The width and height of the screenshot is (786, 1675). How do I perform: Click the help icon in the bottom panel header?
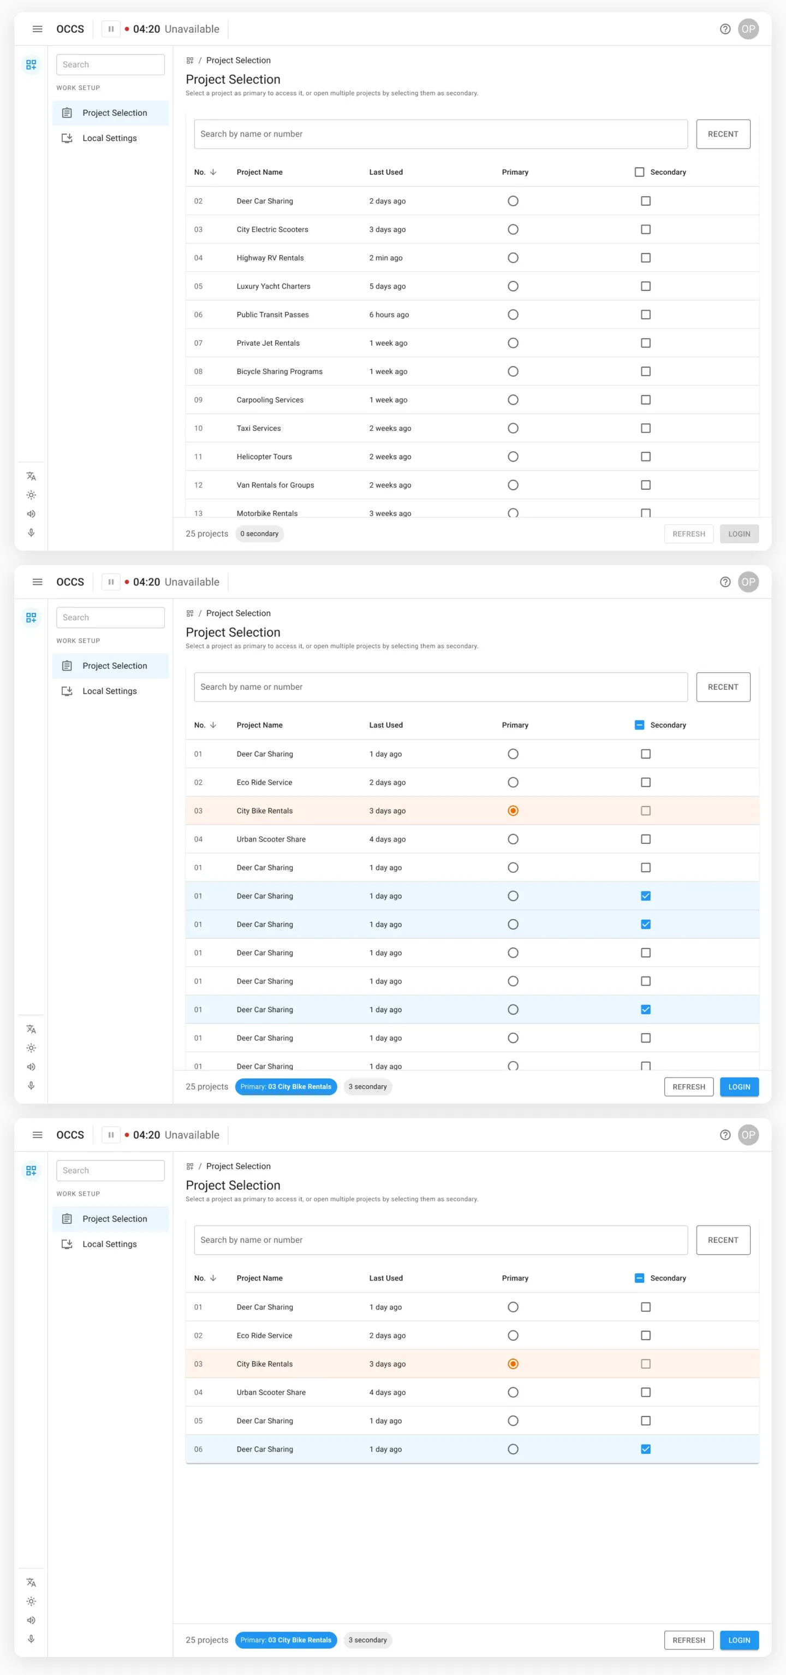coord(725,1135)
